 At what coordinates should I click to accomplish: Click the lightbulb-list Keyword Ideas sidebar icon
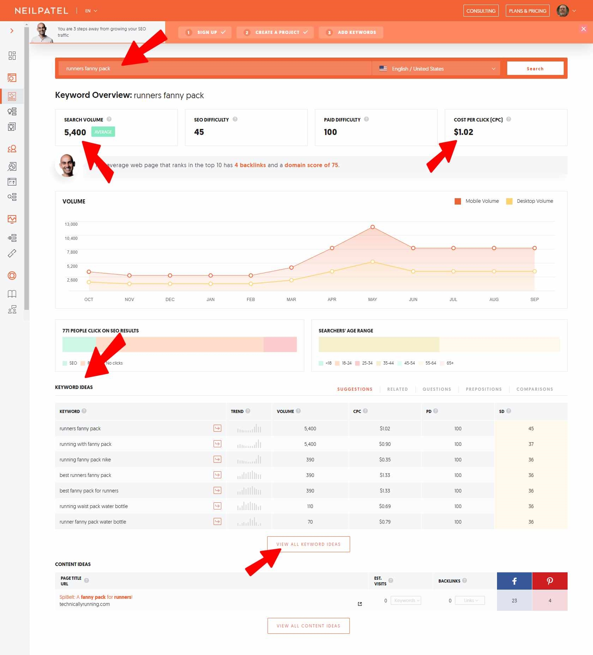pos(12,112)
